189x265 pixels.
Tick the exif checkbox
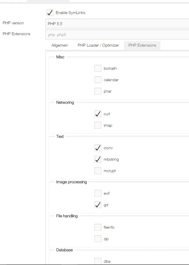[x=98, y=193]
